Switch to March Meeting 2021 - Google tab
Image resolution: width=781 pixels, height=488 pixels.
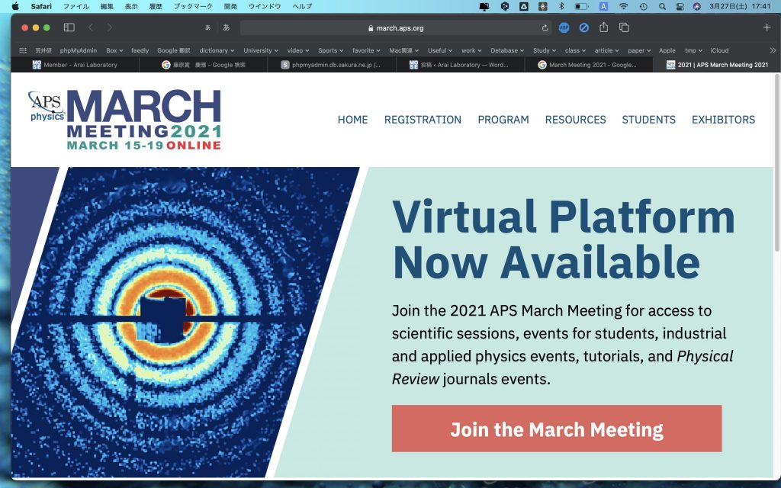point(588,65)
